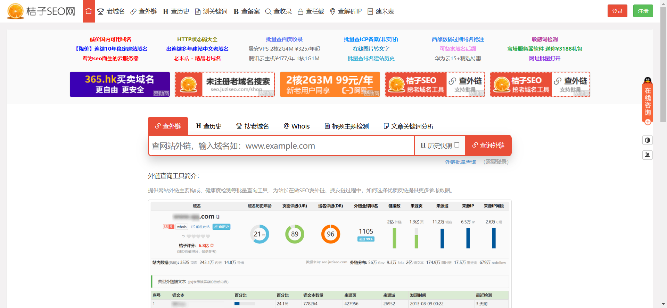Open the 宝塔服务器软件 送你¥3188礼包 link
Image resolution: width=667 pixels, height=308 pixels.
click(545, 49)
